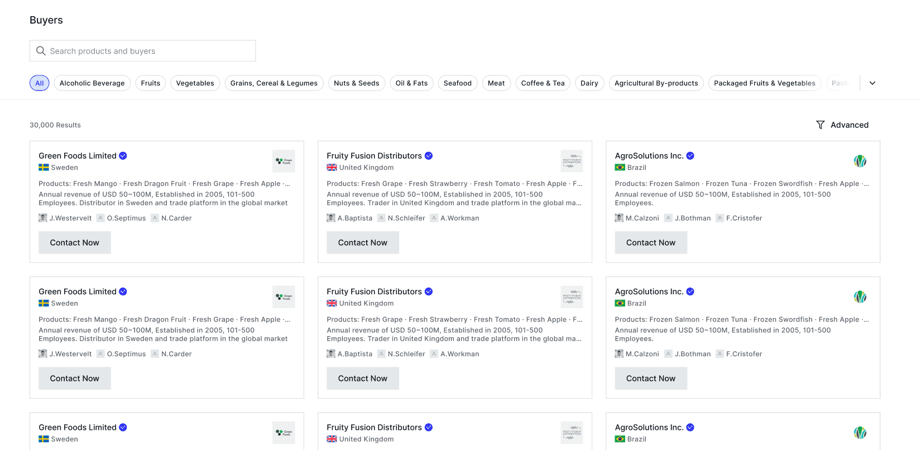Click the verified badge on the second-row Green Foods Limited
921x450 pixels.
(123, 291)
